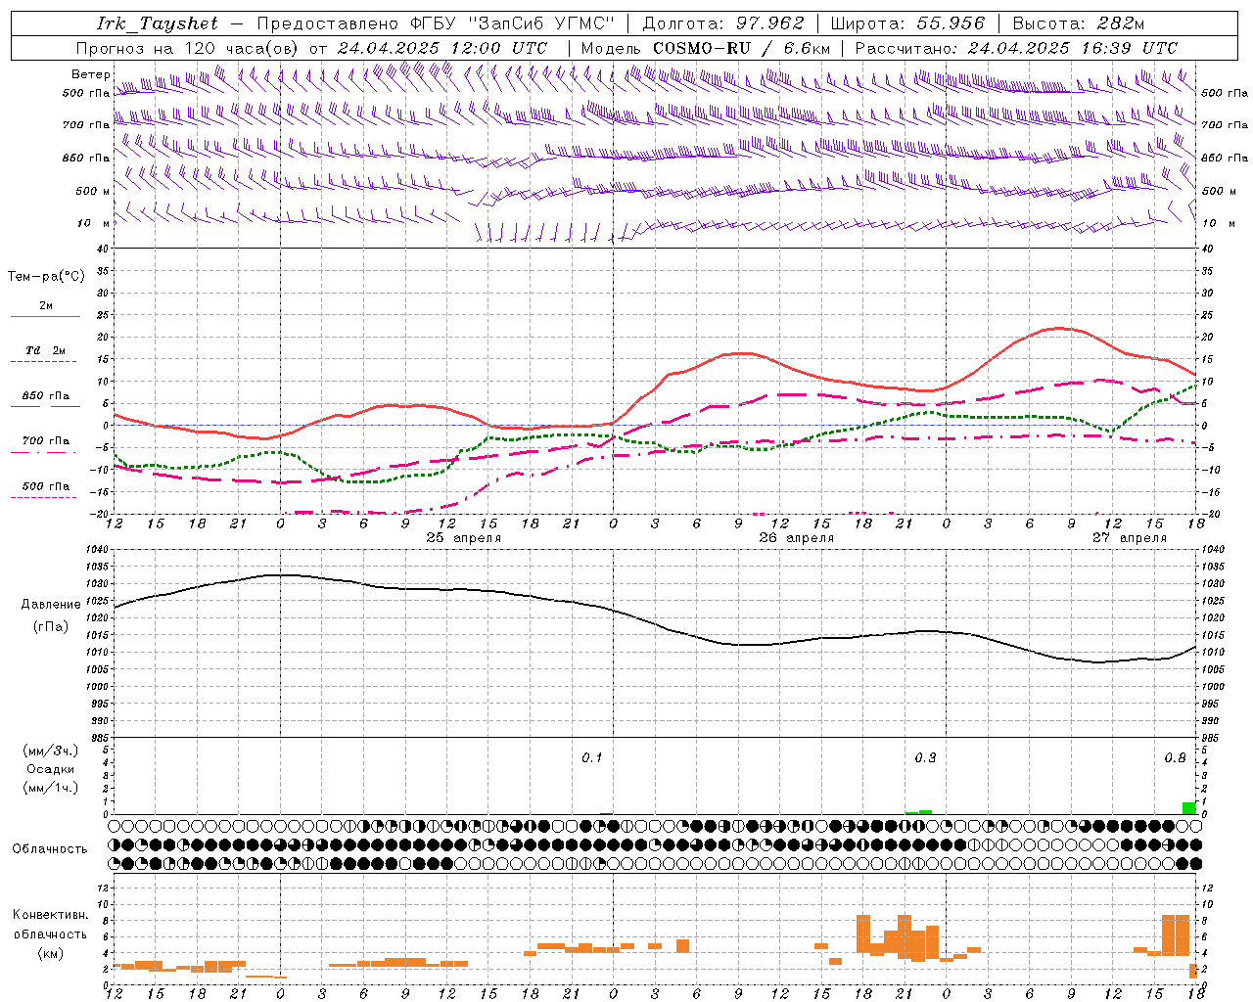The height and width of the screenshot is (1002, 1253).
Task: Click the 0.8 precipitation amount value
Action: 1175,758
